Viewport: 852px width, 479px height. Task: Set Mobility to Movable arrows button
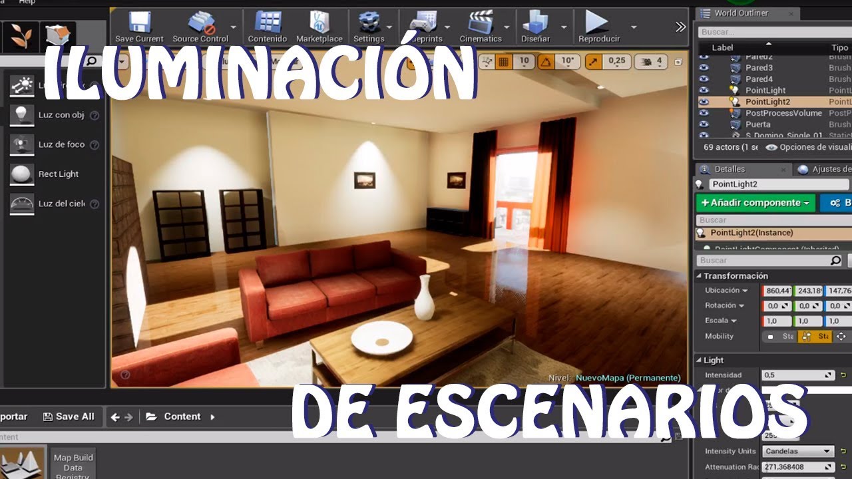[x=841, y=337]
